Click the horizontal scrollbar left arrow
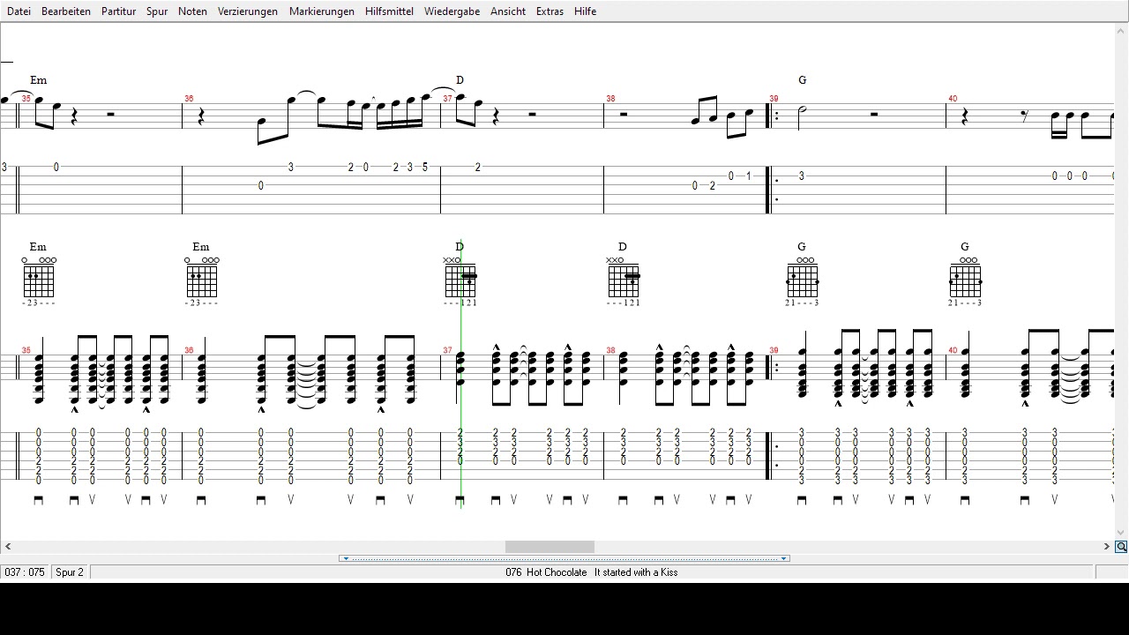This screenshot has height=635, width=1129. 8,547
